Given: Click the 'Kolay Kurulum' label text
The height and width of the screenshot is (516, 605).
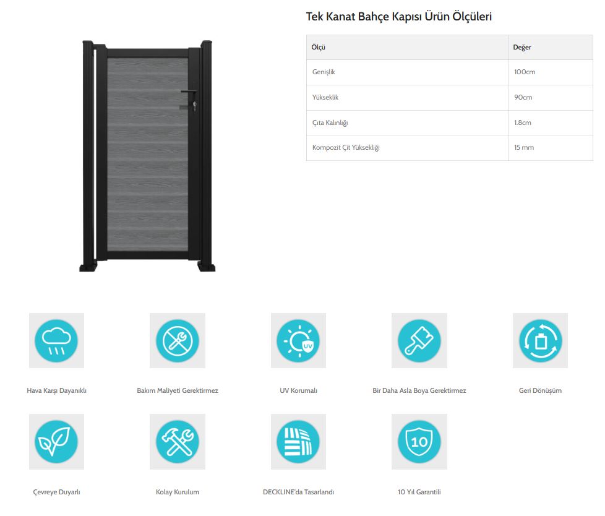Looking at the screenshot, I should click(x=178, y=492).
